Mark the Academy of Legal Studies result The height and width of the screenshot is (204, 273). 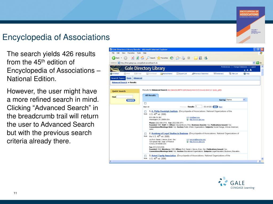(145, 134)
